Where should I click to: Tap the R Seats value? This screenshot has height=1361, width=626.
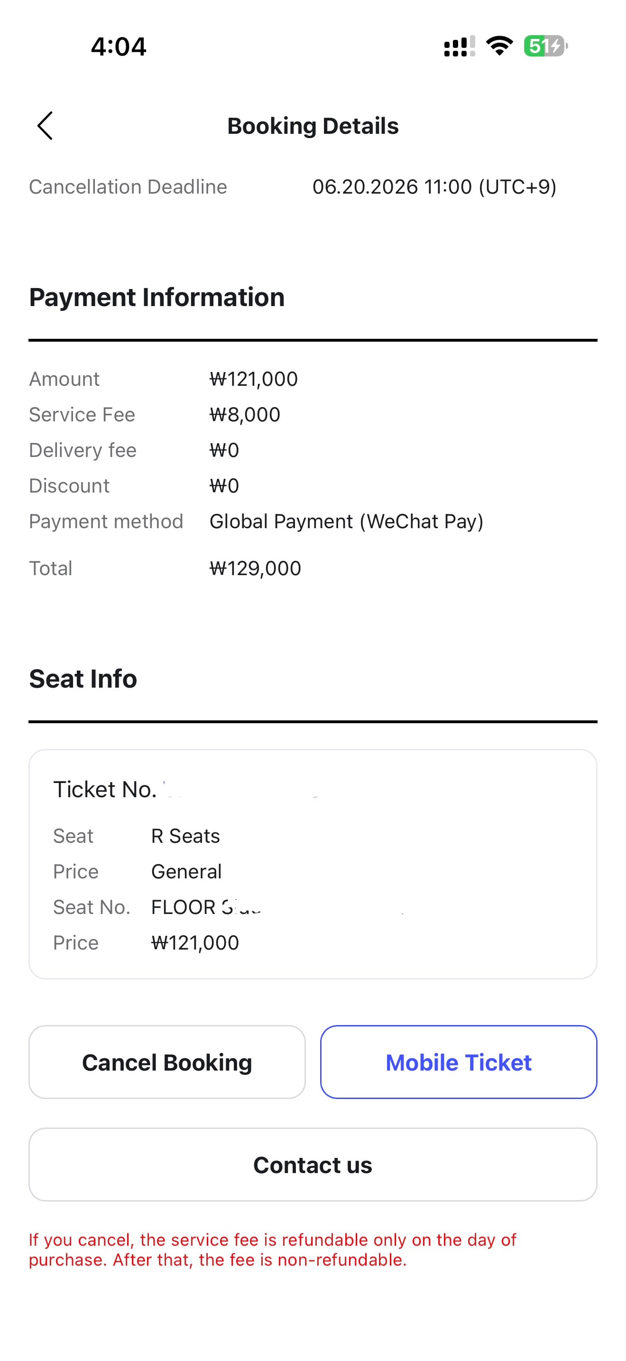coord(185,836)
